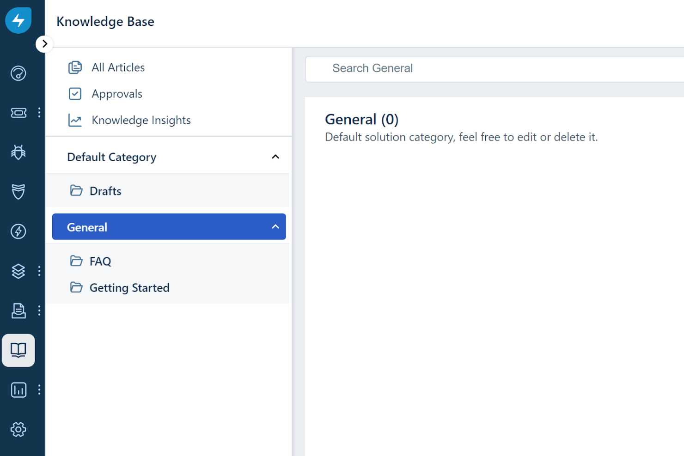Collapse the General category chevron

click(275, 227)
